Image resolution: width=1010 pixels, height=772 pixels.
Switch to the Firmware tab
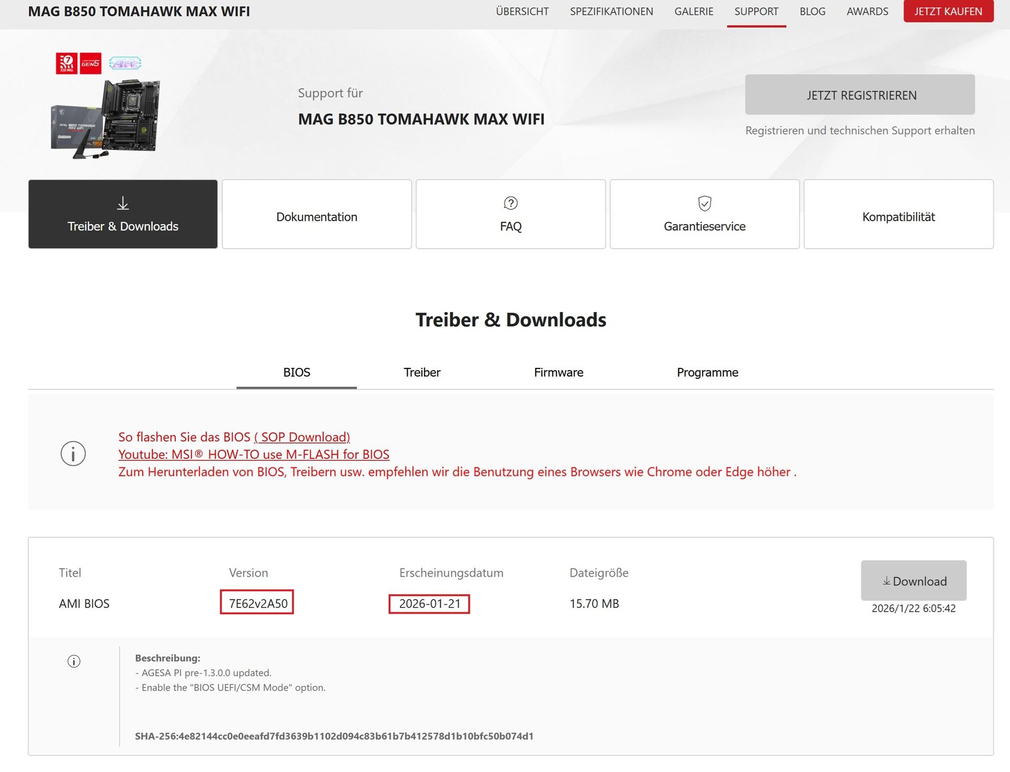(558, 373)
